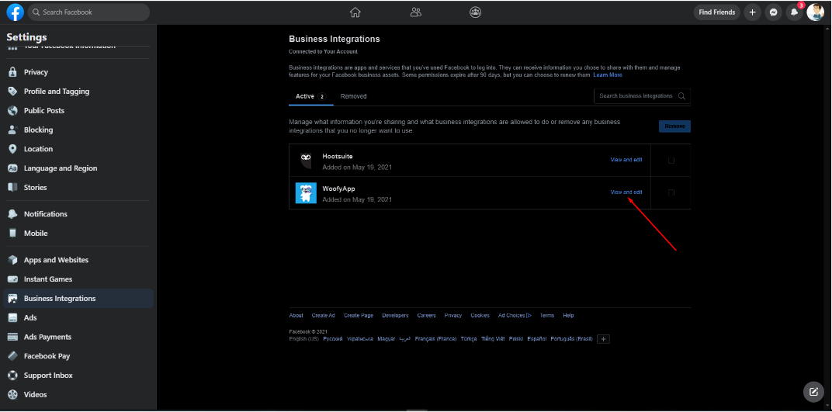
Task: Click new message compose icon
Action: click(x=813, y=392)
